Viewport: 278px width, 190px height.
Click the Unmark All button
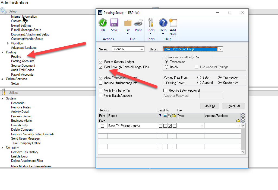pos(233,106)
